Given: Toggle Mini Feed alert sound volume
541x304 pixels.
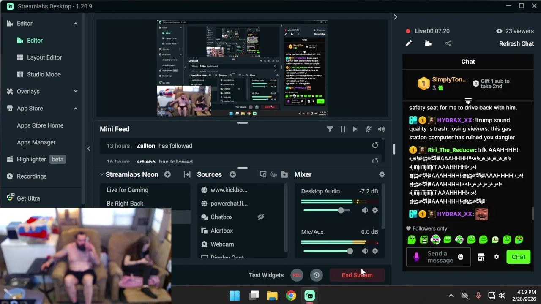Looking at the screenshot, I should click(381, 129).
